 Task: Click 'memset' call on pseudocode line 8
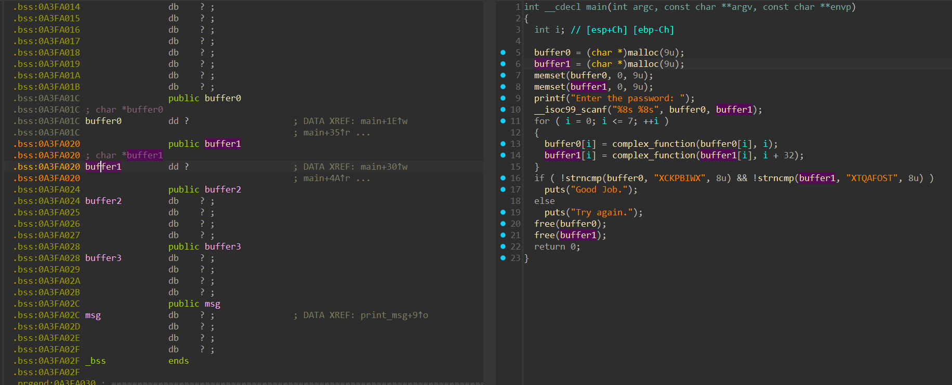tap(550, 87)
